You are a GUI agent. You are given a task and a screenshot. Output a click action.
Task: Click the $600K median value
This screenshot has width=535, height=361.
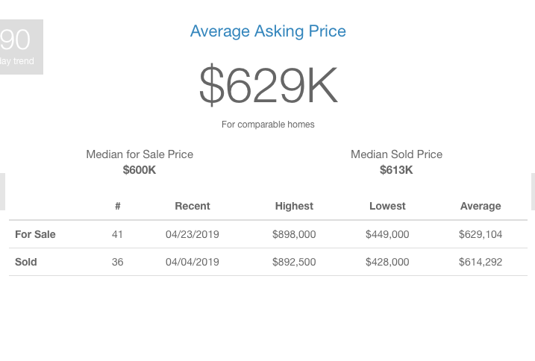pos(140,170)
